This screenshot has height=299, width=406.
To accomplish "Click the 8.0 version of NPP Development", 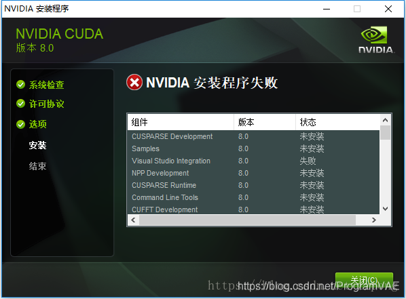I will point(243,173).
